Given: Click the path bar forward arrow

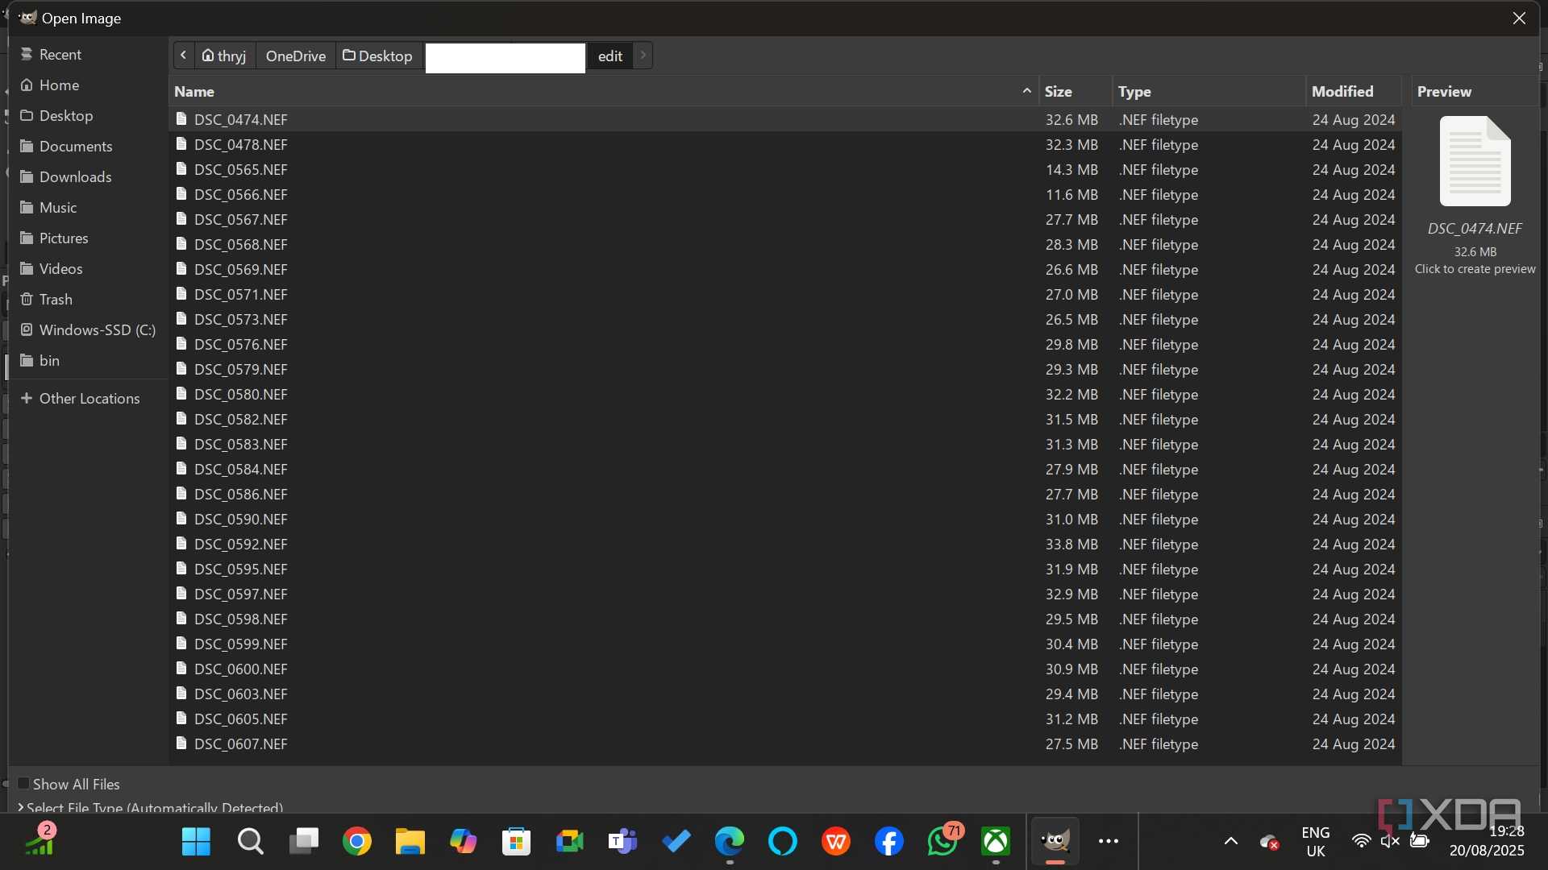Looking at the screenshot, I should pyautogui.click(x=643, y=56).
